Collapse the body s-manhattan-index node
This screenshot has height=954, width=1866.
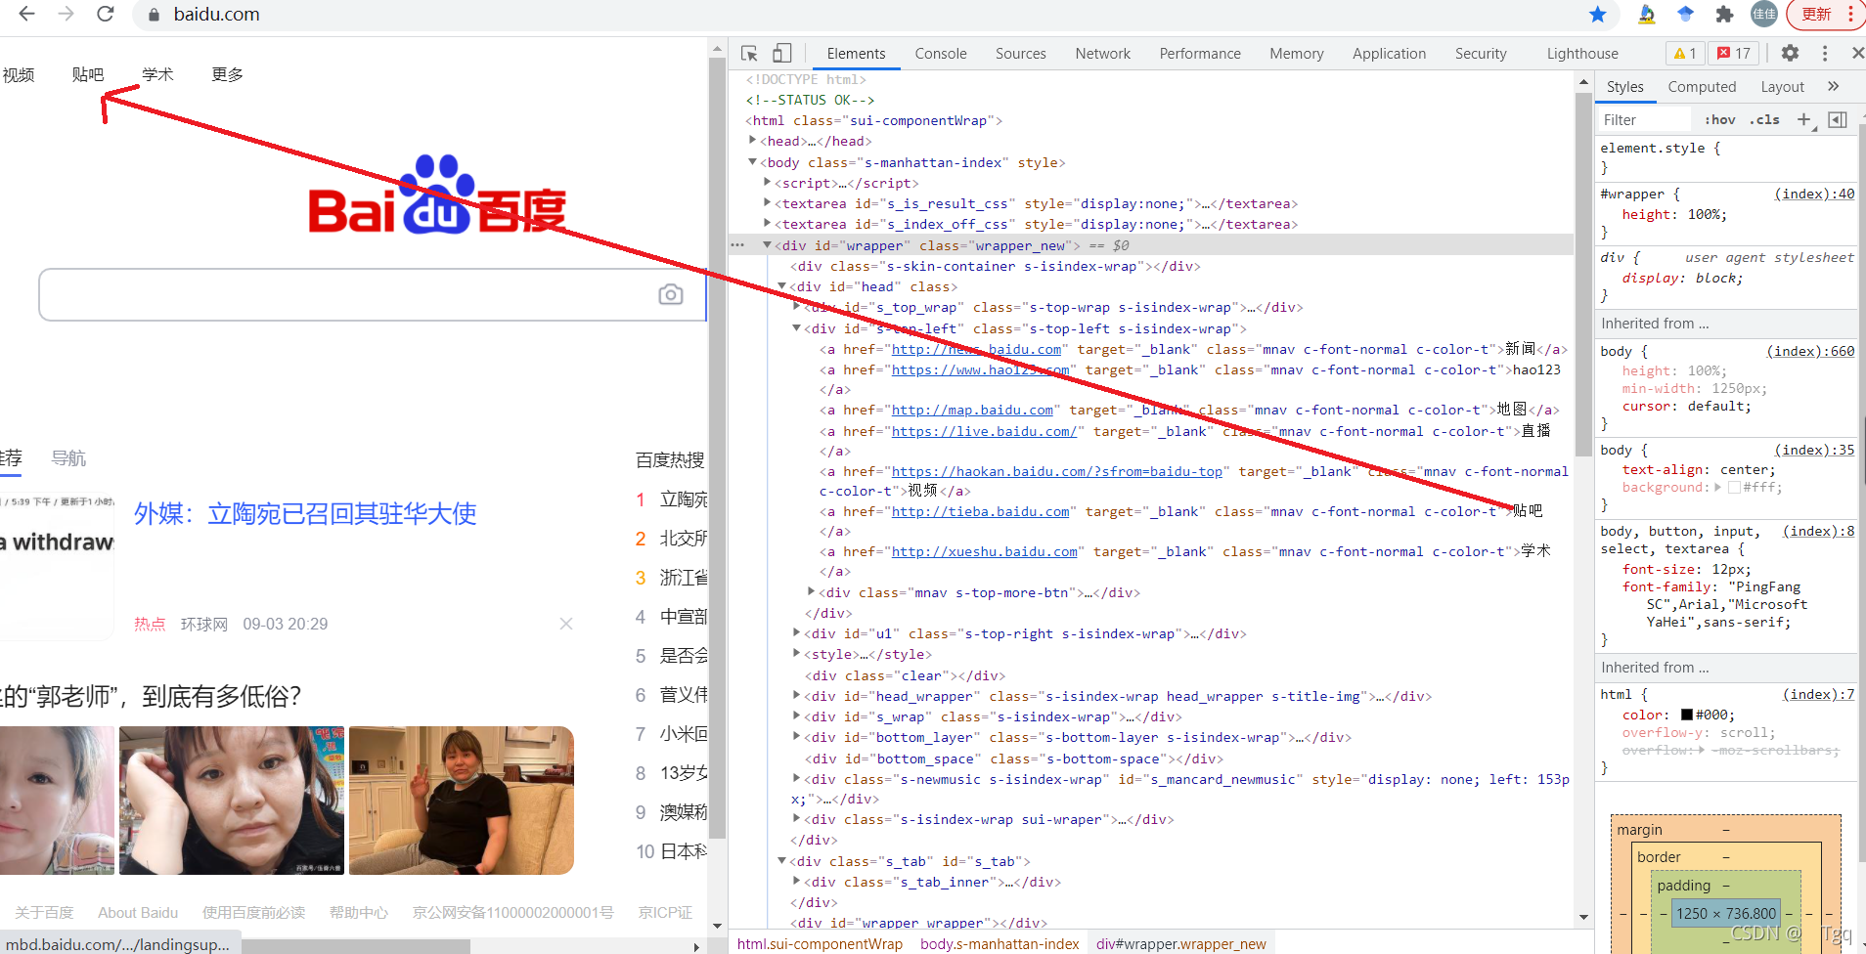(x=752, y=162)
